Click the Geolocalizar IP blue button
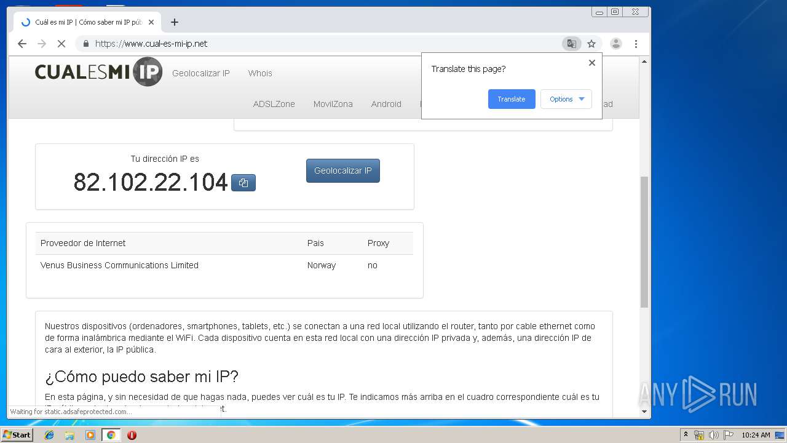 point(343,170)
